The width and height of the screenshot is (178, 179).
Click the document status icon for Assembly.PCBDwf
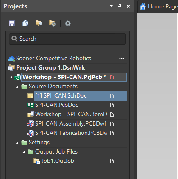112,124
